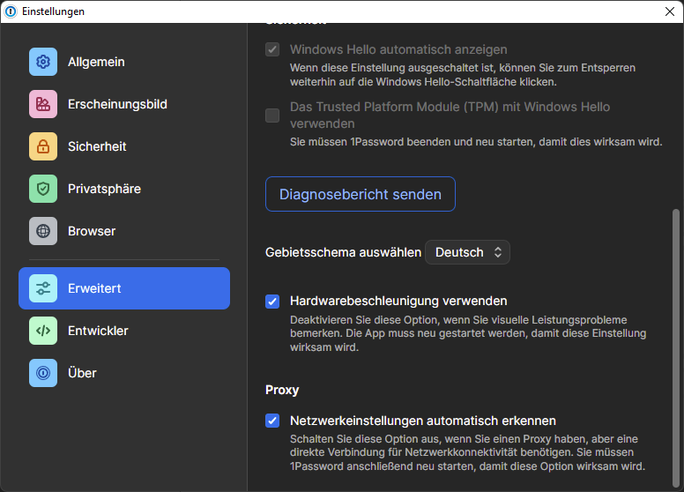Toggle the TPM with Windows Hello checkbox

click(x=272, y=116)
